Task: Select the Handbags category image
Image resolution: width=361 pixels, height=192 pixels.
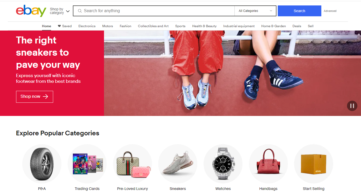Action: click(268, 164)
